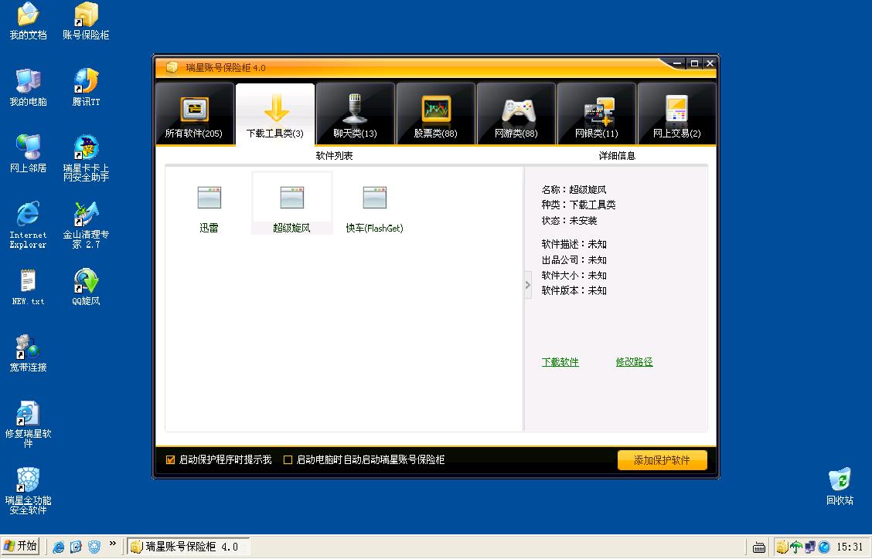Select QQ旋风 desktop shortcut
Image resolution: width=872 pixels, height=559 pixels.
[86, 287]
